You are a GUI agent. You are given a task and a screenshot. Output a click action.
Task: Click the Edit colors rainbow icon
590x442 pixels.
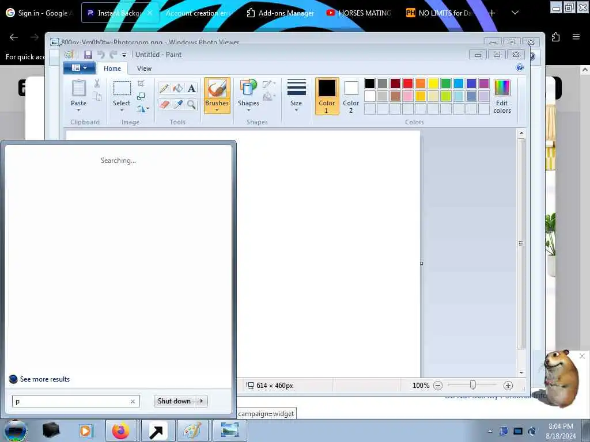502,88
